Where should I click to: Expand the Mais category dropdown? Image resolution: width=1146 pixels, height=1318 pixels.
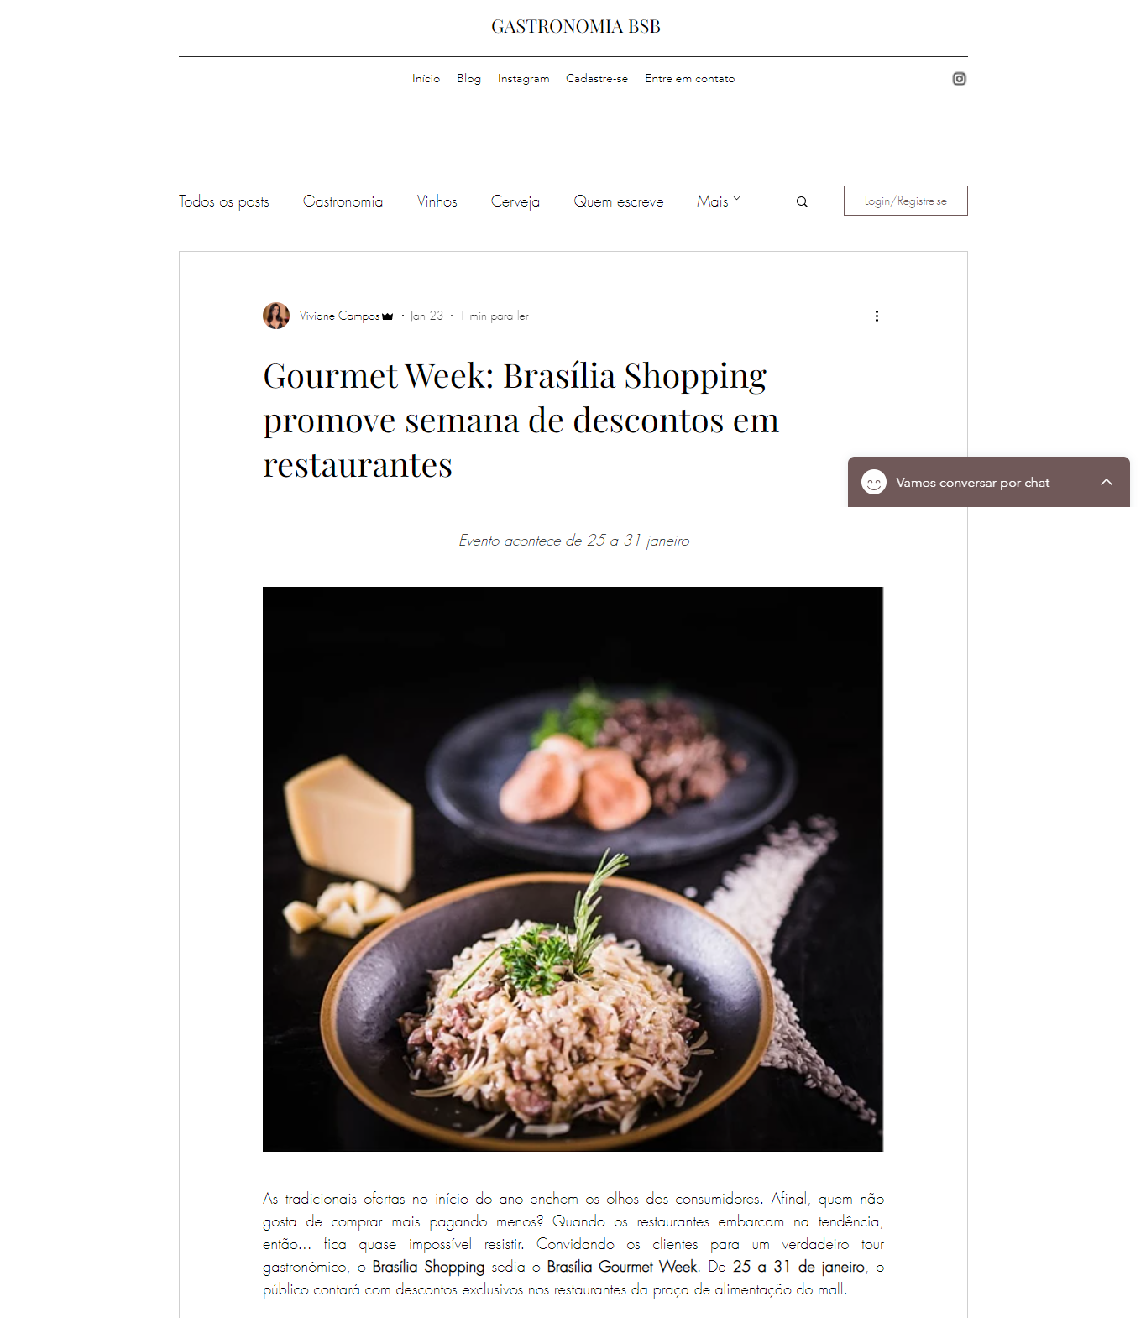tap(719, 201)
